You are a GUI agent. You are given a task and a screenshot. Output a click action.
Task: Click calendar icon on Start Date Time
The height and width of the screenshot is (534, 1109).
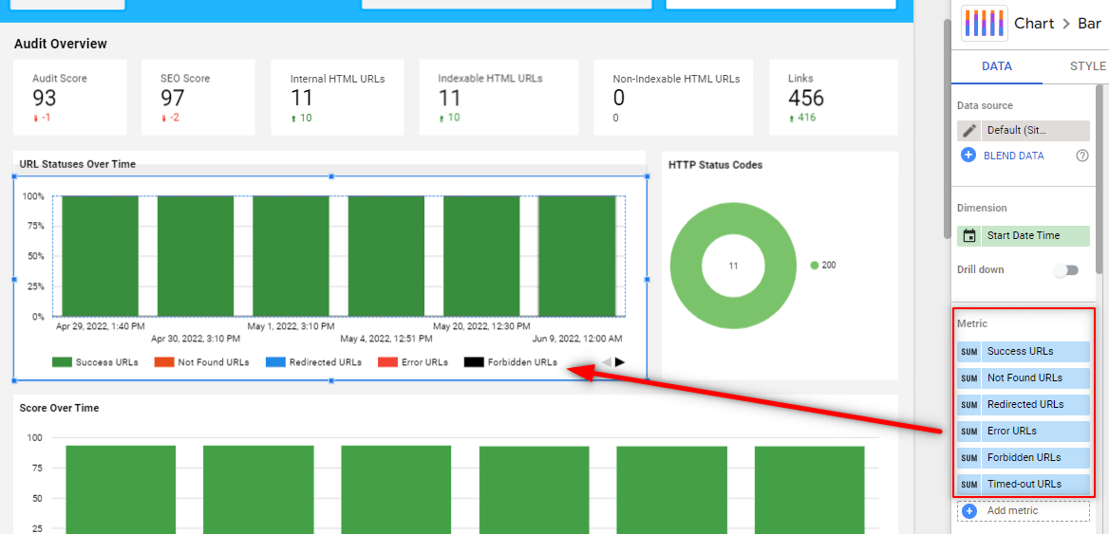point(969,236)
